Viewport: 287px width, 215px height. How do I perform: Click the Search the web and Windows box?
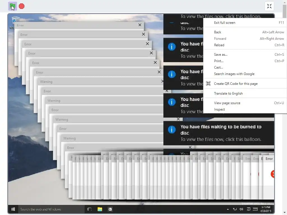51,209
